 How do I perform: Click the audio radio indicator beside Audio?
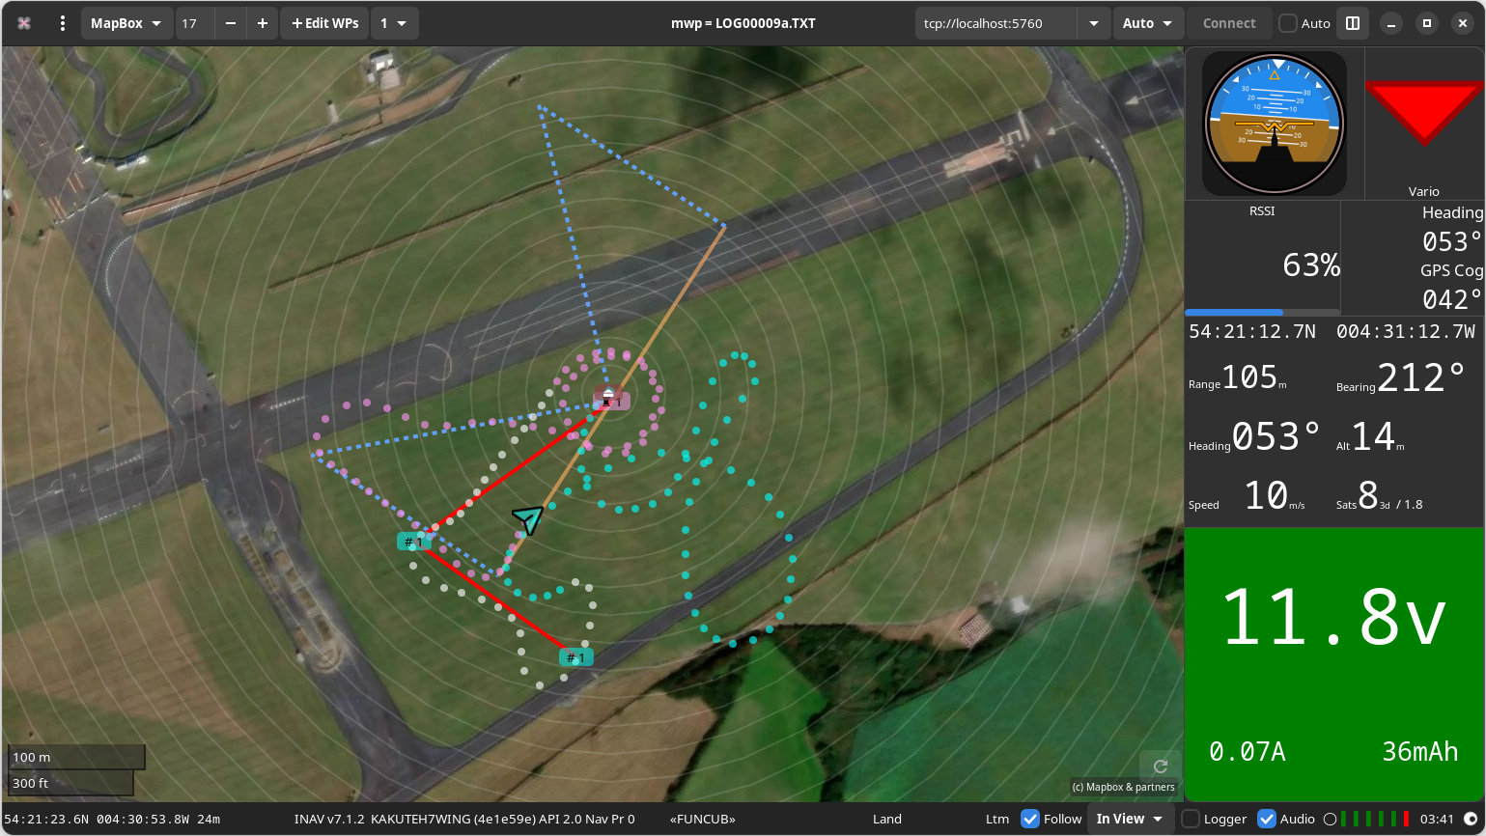point(1330,819)
